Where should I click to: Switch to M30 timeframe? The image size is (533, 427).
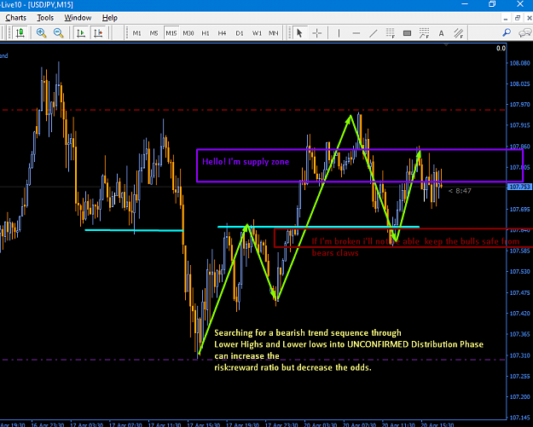pyautogui.click(x=188, y=33)
